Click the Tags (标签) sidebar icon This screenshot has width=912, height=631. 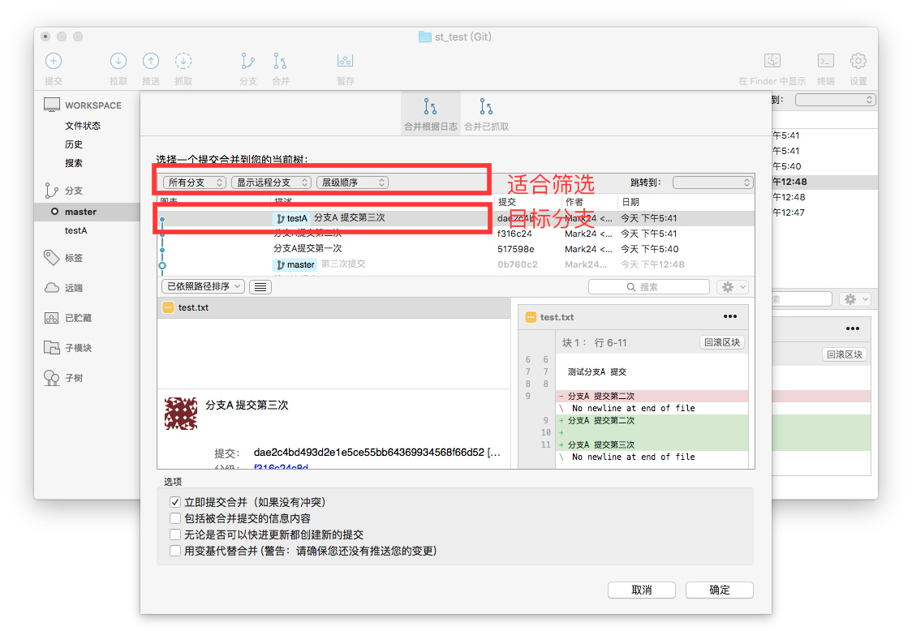52,258
